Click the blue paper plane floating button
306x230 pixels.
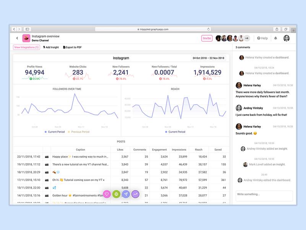(x=126, y=194)
